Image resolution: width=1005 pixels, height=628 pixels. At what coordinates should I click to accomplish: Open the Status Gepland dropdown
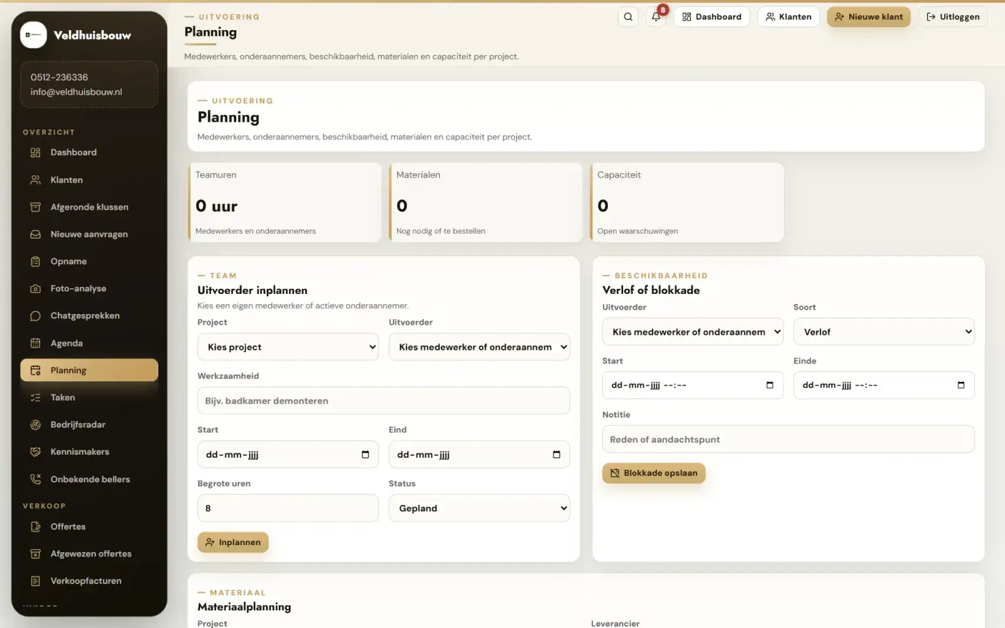pos(479,508)
